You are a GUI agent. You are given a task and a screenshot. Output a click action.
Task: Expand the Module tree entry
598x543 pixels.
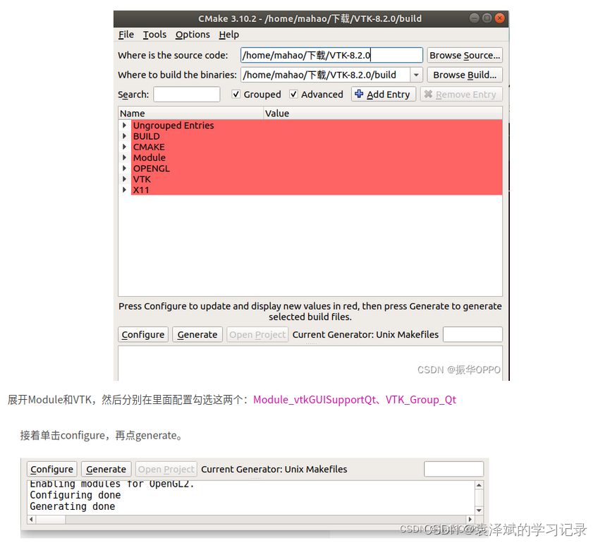tap(126, 157)
